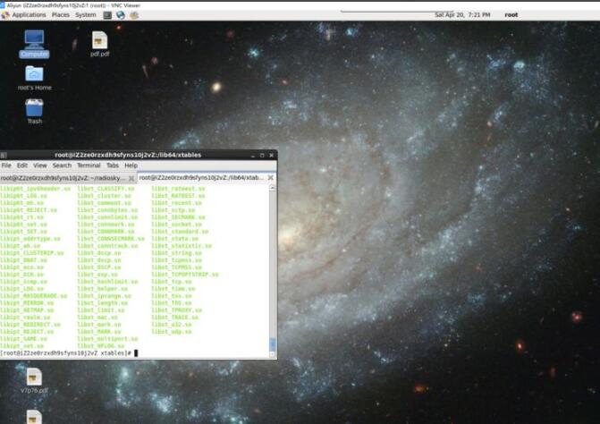Click libxt_udp.so in the listing
This screenshot has height=424, width=600.
[172, 332]
